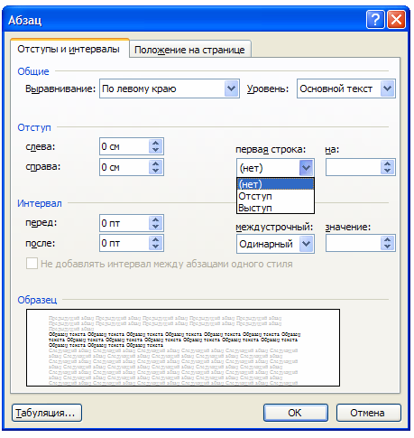The height and width of the screenshot is (438, 414).
Task: Click the Абзац title bar text
Action: (x=25, y=20)
